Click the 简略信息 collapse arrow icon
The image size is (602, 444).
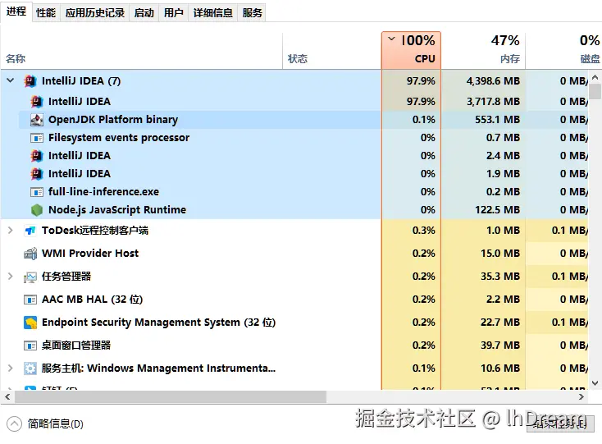14,424
